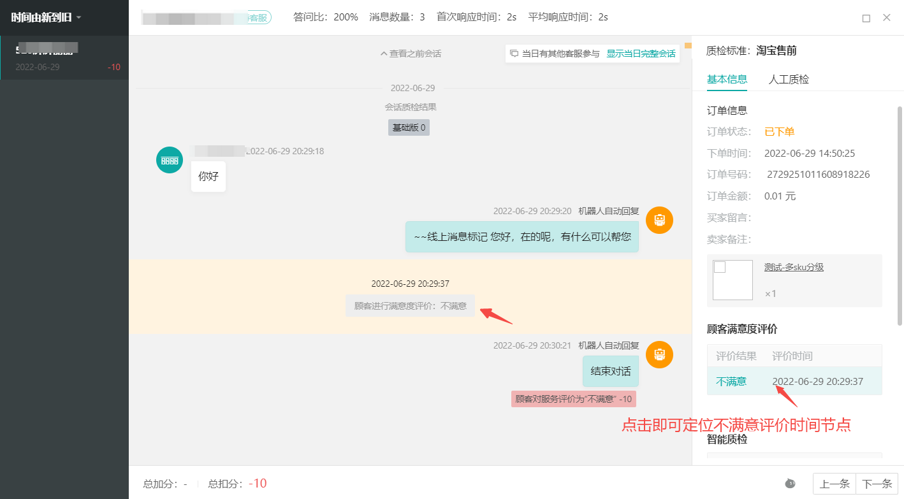
Task: Click the chat icon beside 当日有其他客服参与
Action: click(514, 54)
